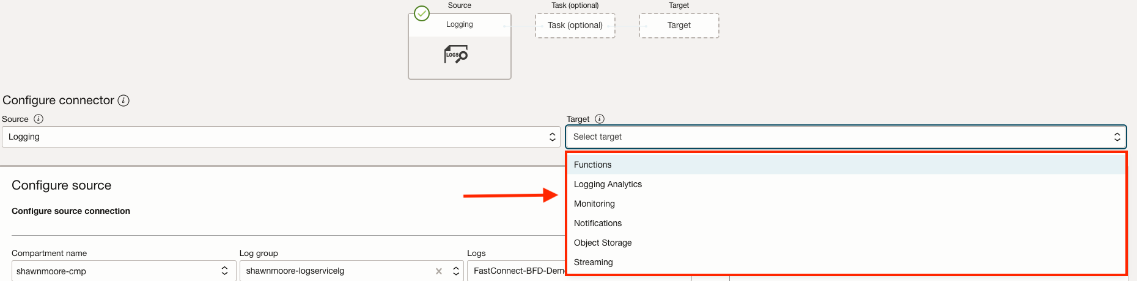Screen dimensions: 1137x281
Task: Click the Logs magnifier icon in Source box
Action: [456, 55]
